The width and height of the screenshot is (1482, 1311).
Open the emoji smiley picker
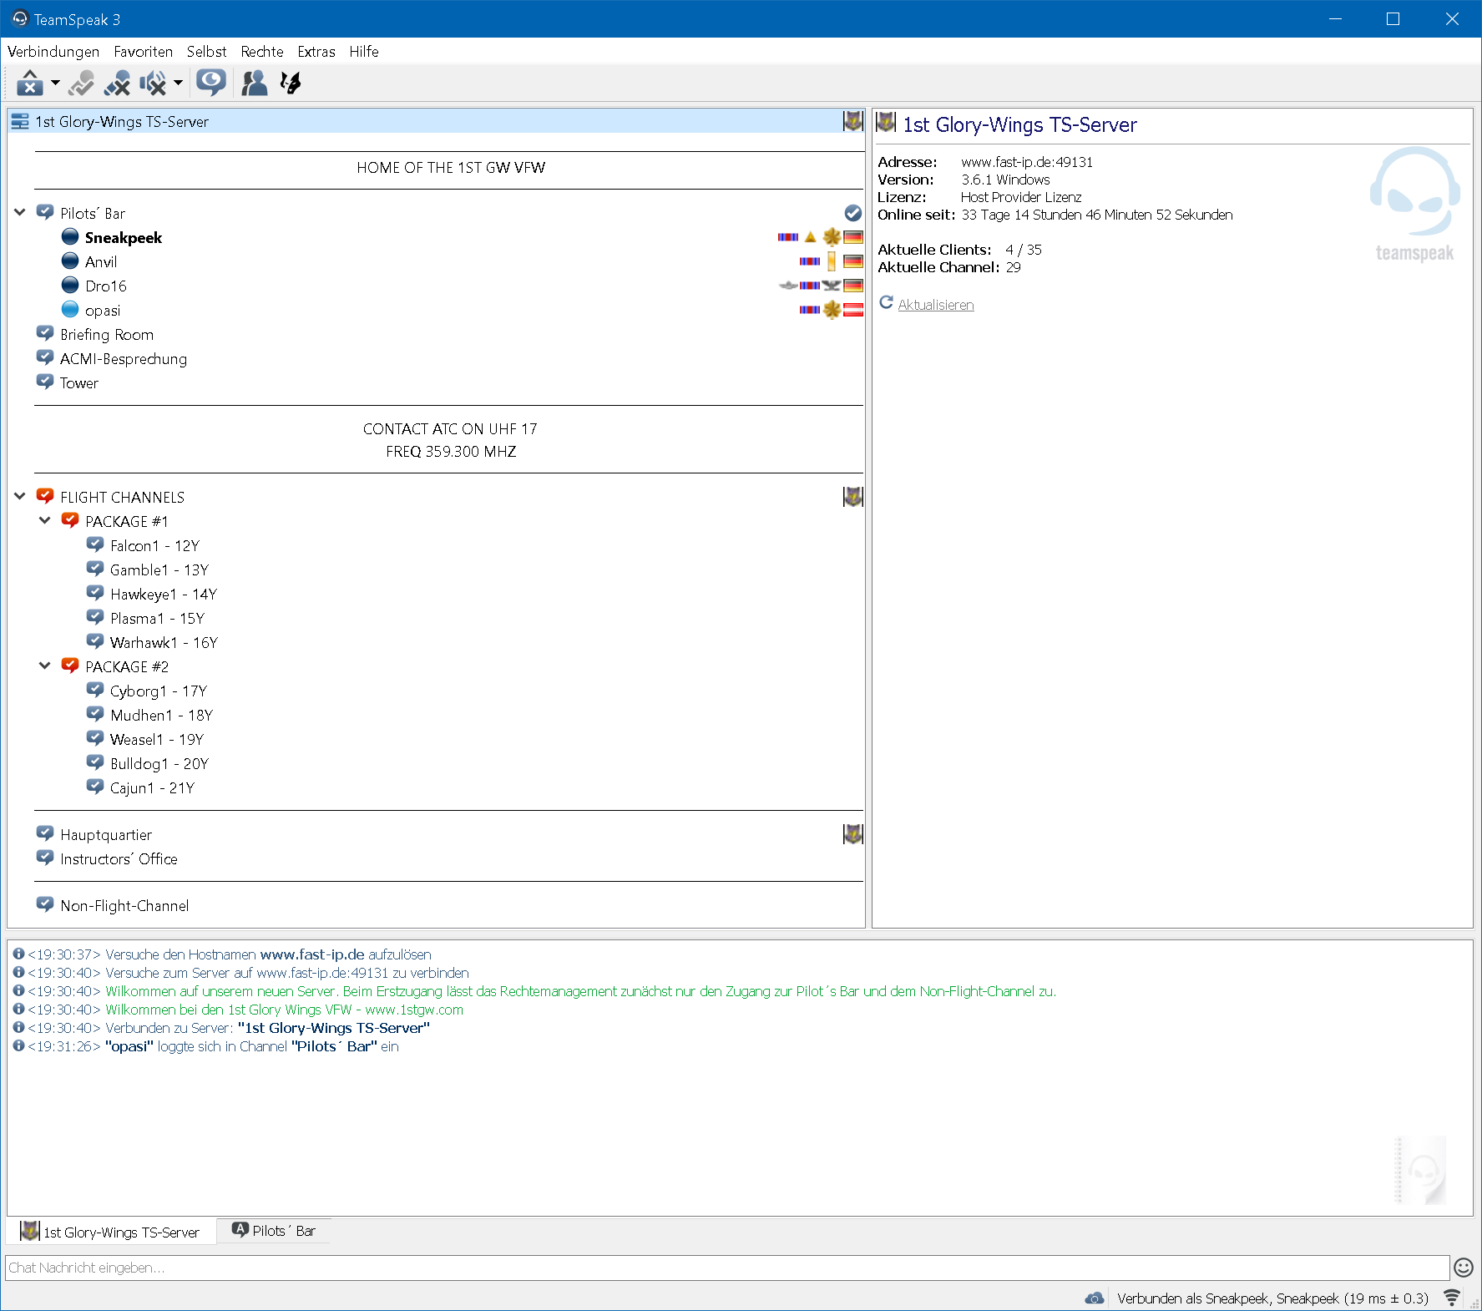[x=1463, y=1268]
